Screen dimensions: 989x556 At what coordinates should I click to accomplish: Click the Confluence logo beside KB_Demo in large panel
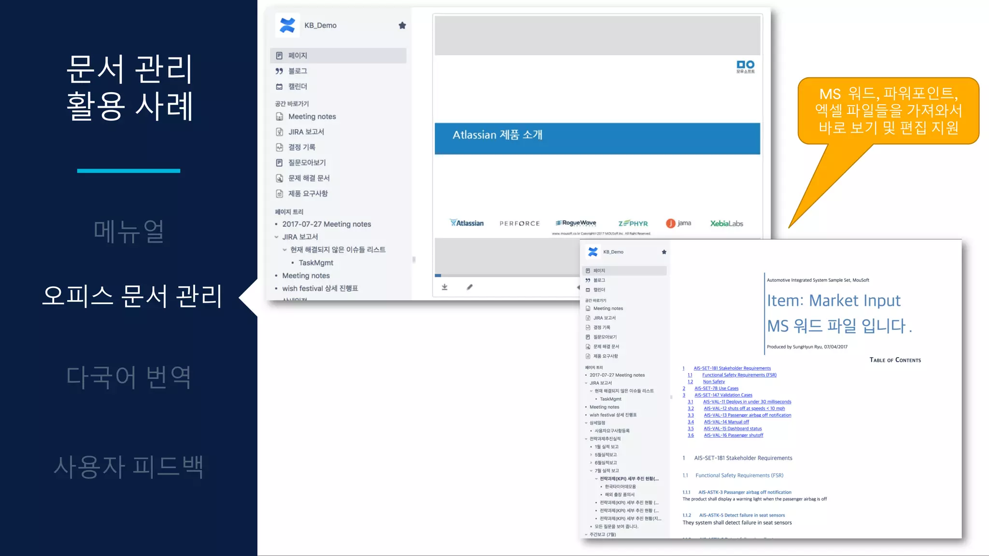287,25
